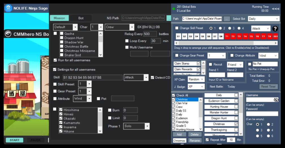Open the Default profile dropdown
The height and width of the screenshot is (148, 285).
pos(65,27)
